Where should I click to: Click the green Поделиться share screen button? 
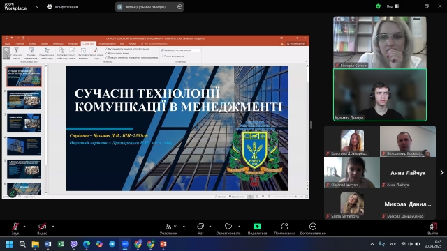pyautogui.click(x=257, y=229)
